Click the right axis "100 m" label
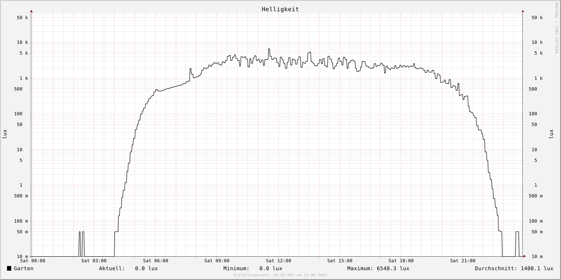 coord(536,221)
